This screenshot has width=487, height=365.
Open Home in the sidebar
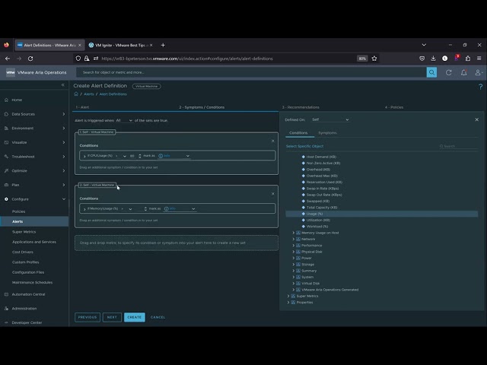point(17,100)
